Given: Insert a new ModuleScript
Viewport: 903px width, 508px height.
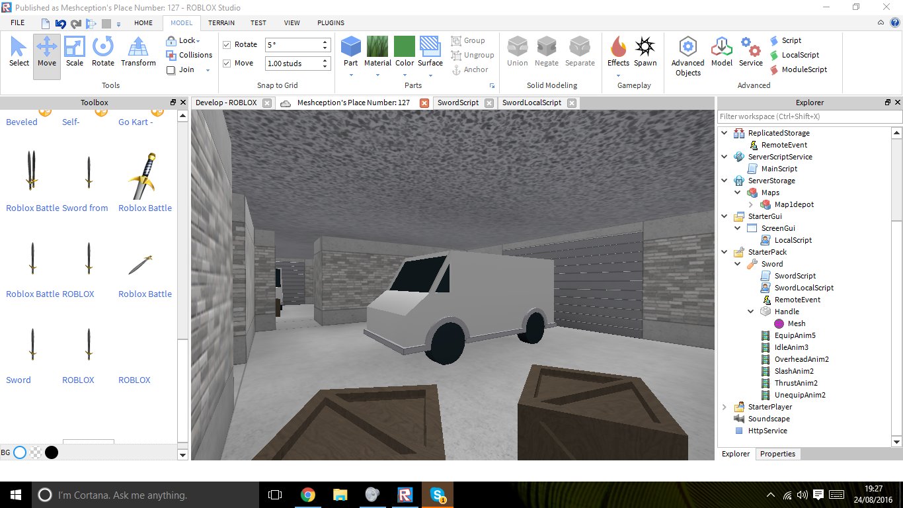Looking at the screenshot, I should point(799,69).
